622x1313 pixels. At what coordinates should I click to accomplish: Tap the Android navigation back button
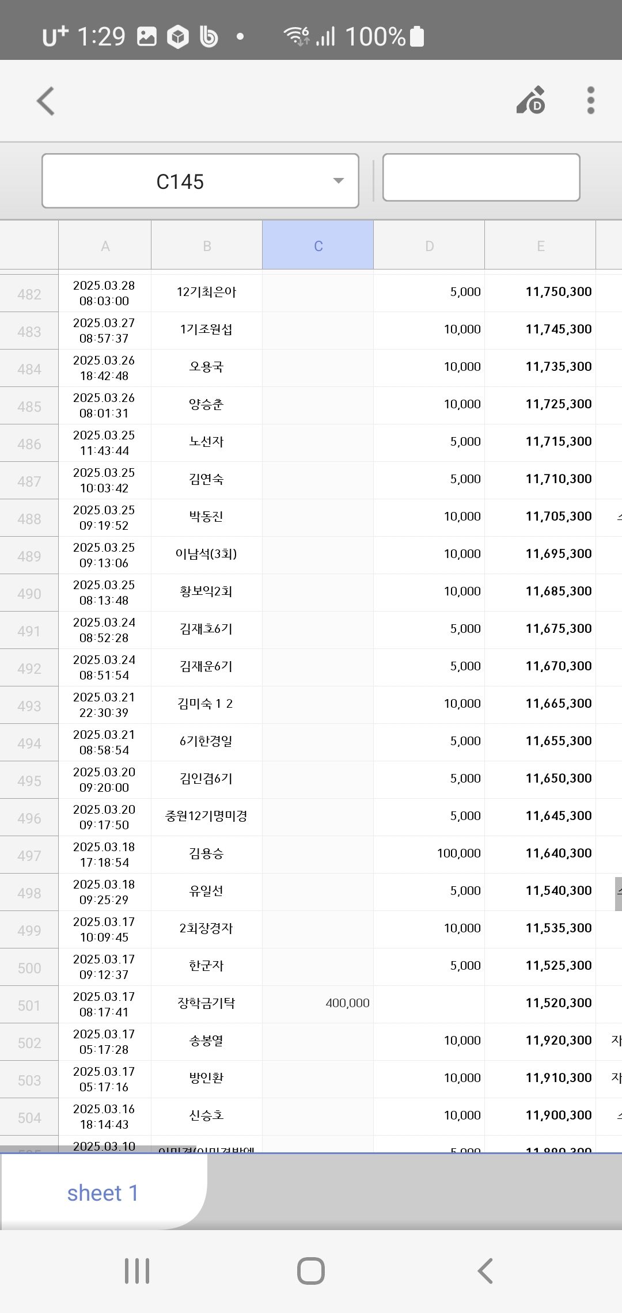pos(486,1270)
